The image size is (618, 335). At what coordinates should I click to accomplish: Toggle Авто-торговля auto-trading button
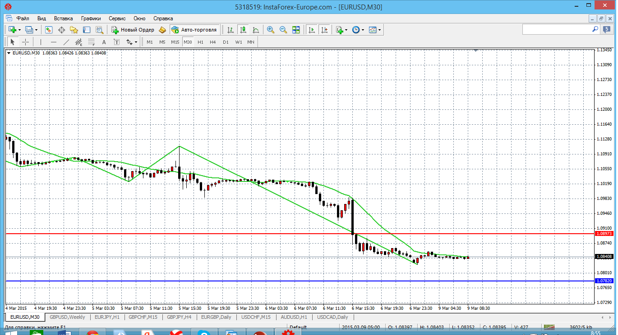[x=194, y=30]
